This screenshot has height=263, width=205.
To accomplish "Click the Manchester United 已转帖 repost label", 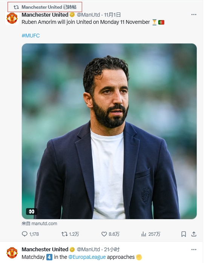I will coord(45,7).
